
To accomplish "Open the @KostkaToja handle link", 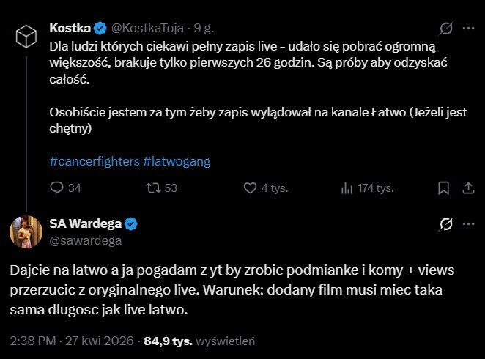I will point(147,29).
